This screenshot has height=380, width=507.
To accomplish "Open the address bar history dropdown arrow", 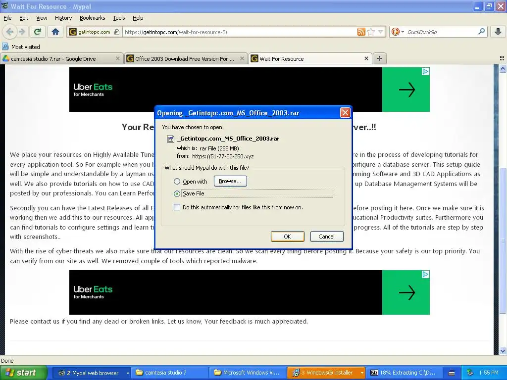I will [381, 32].
